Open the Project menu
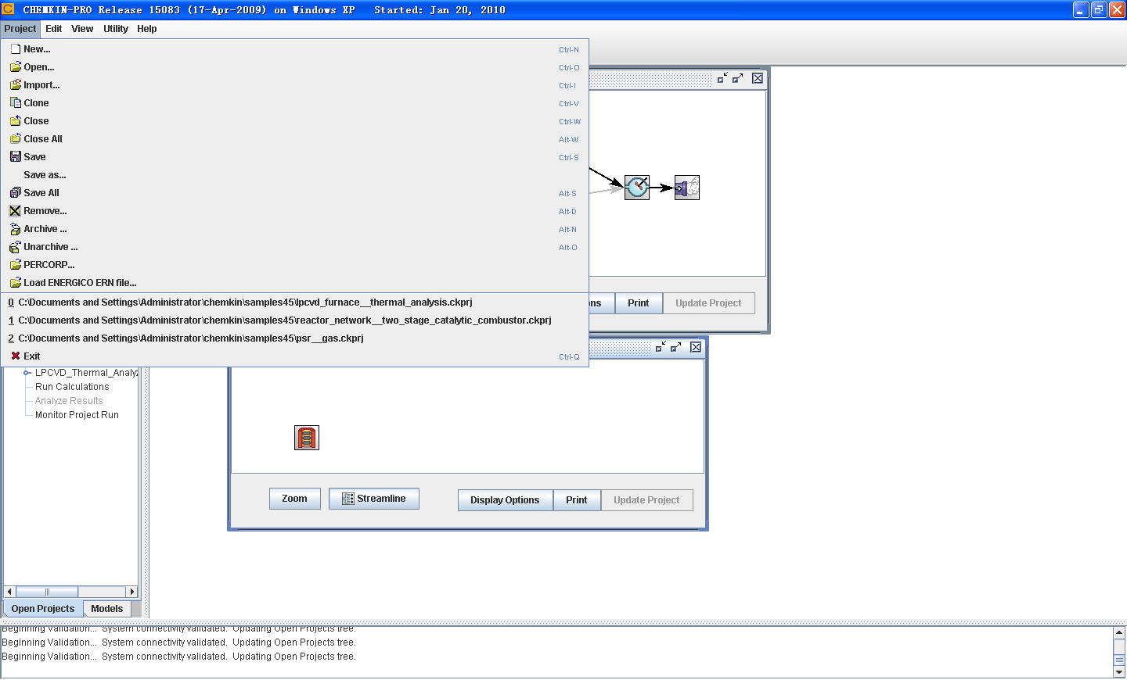This screenshot has height=680, width=1127. coord(20,29)
